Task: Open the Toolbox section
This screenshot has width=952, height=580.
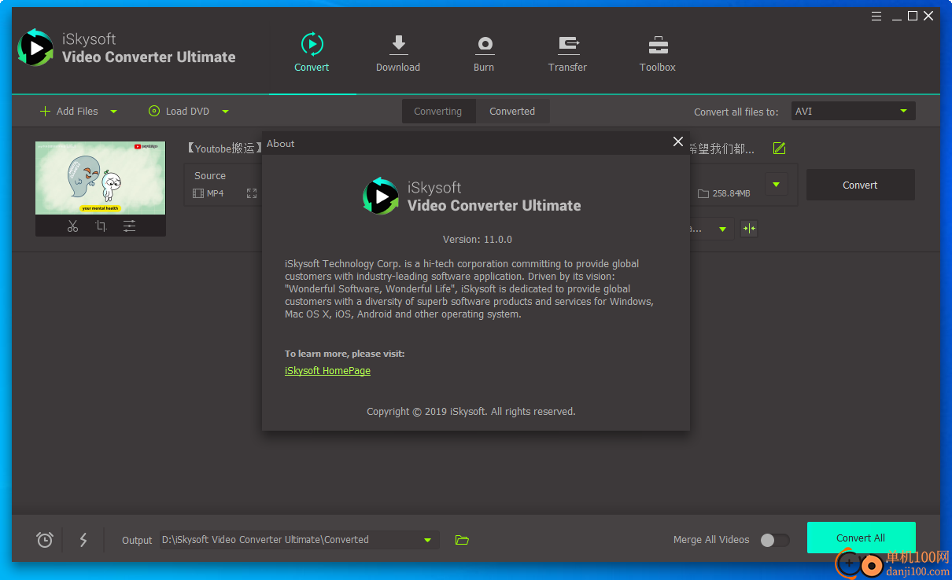Action: (x=658, y=53)
